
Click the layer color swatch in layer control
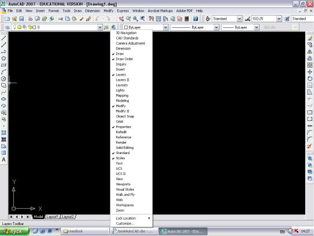[34, 27]
